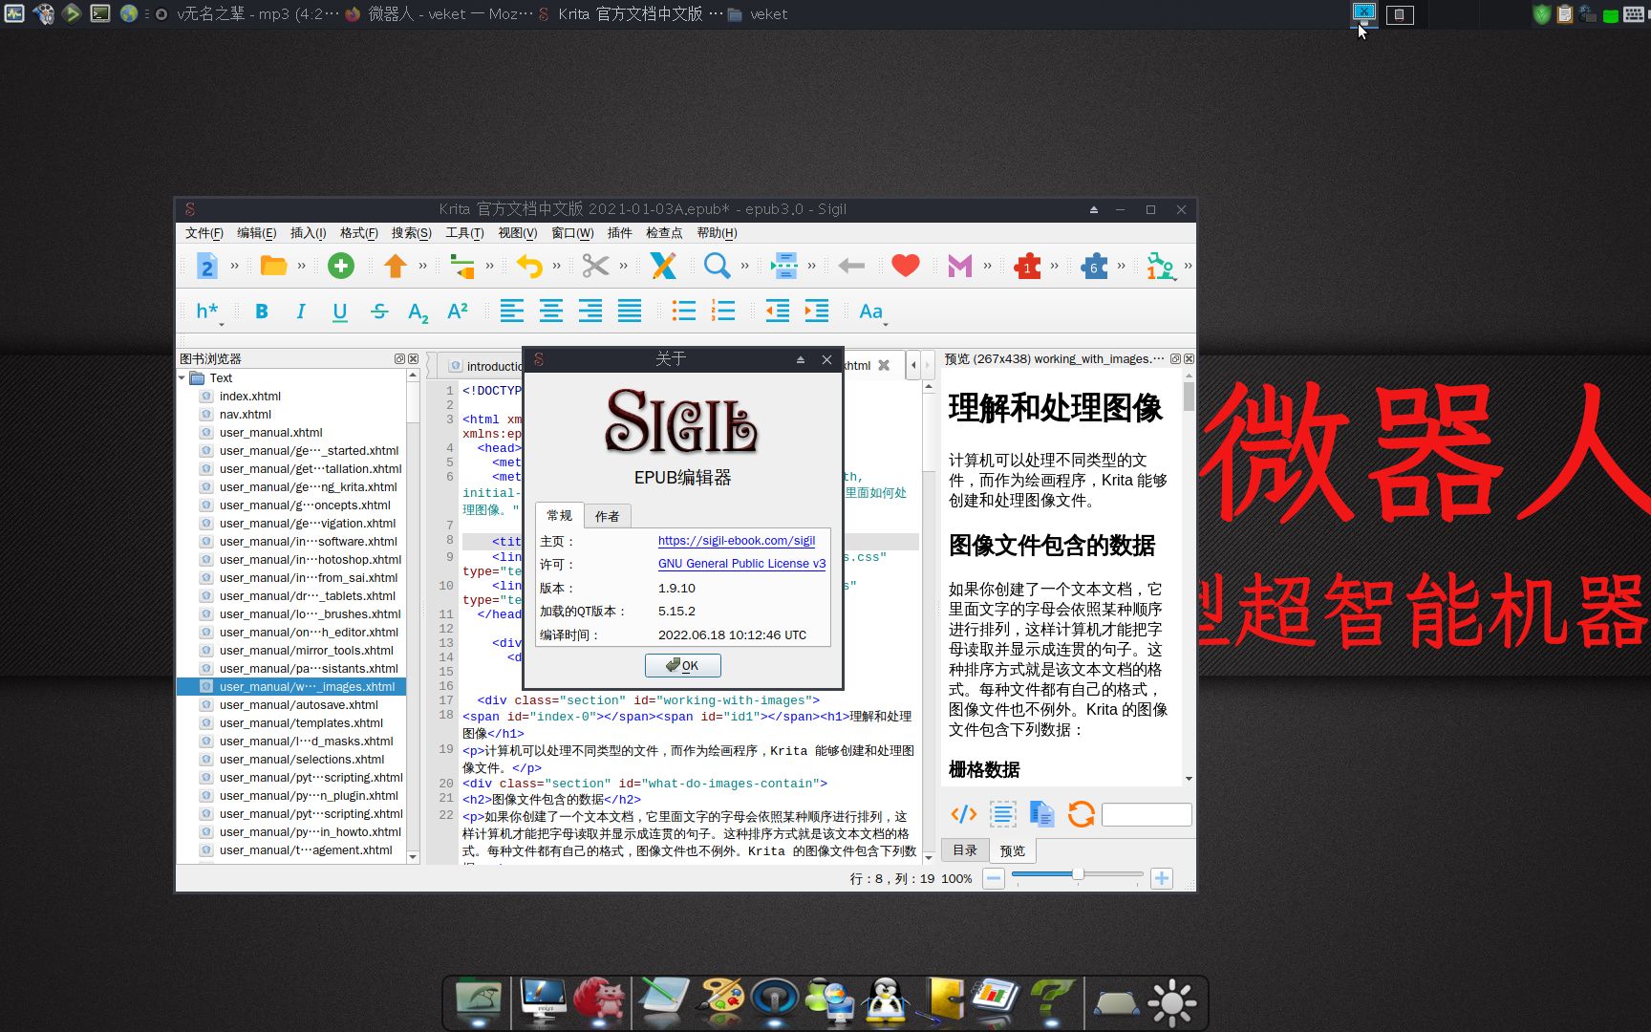
Task: Click the Book Browser vertical scrollbar
Action: (413, 616)
